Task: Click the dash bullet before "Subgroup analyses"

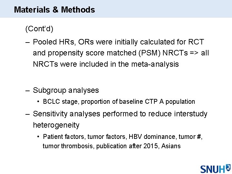Action: [x=27, y=90]
